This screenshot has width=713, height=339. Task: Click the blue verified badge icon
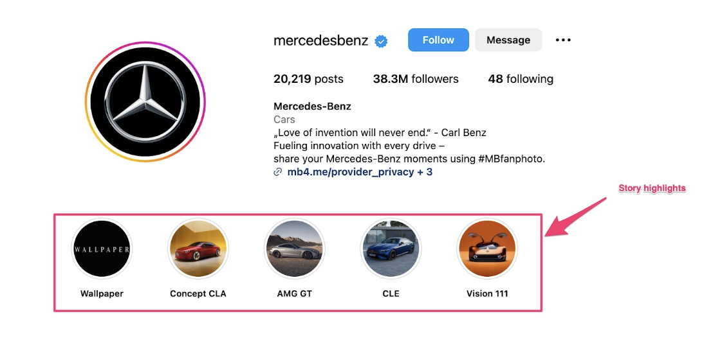[382, 41]
